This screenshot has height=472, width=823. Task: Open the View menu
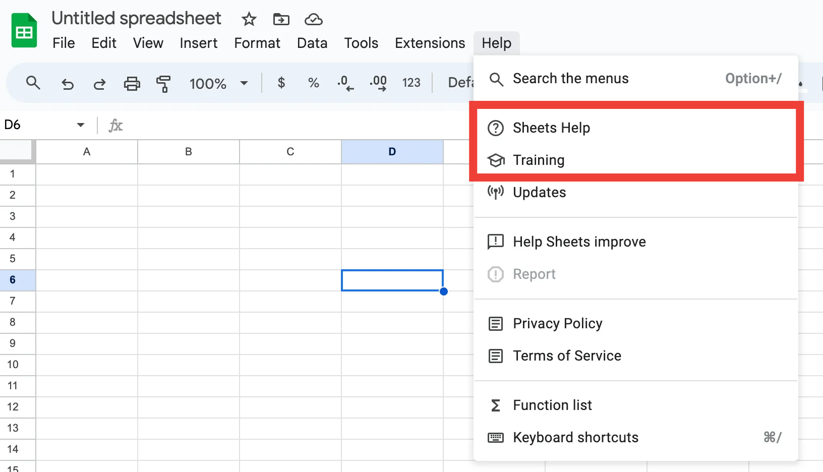148,43
